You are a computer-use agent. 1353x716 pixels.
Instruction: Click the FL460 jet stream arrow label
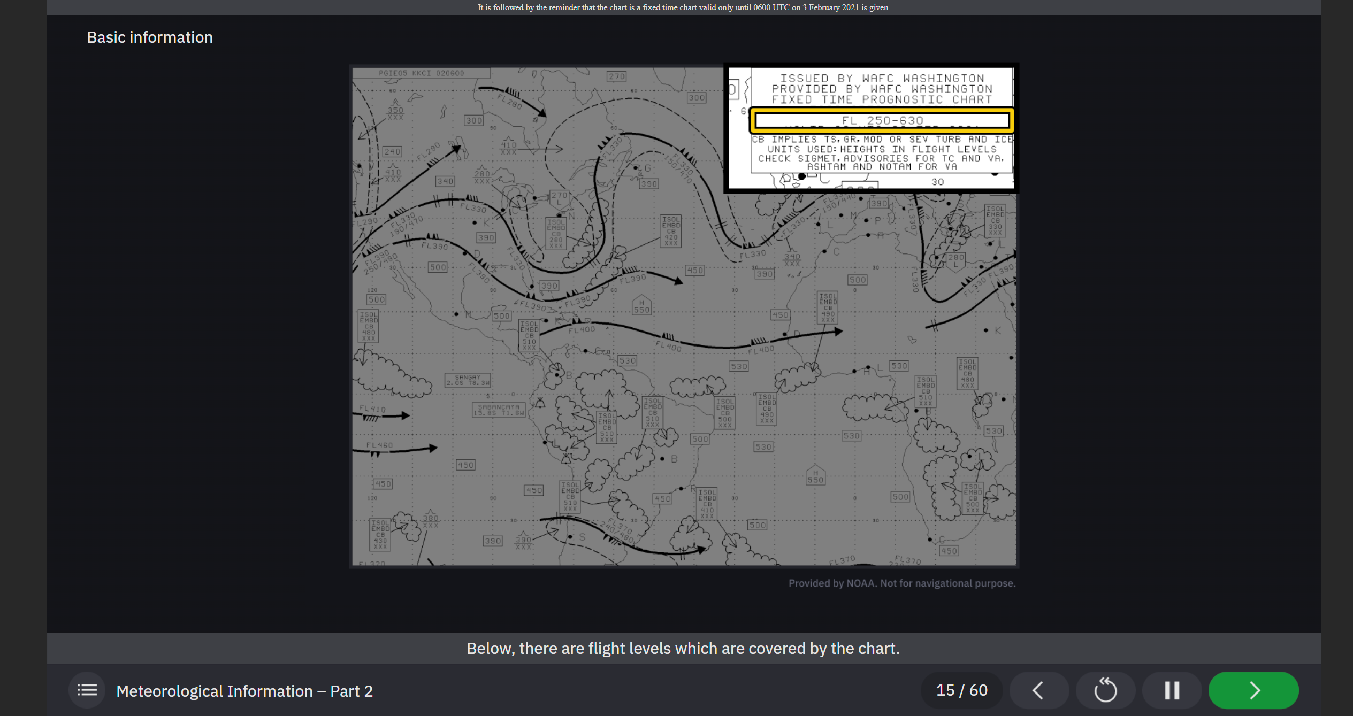point(379,445)
